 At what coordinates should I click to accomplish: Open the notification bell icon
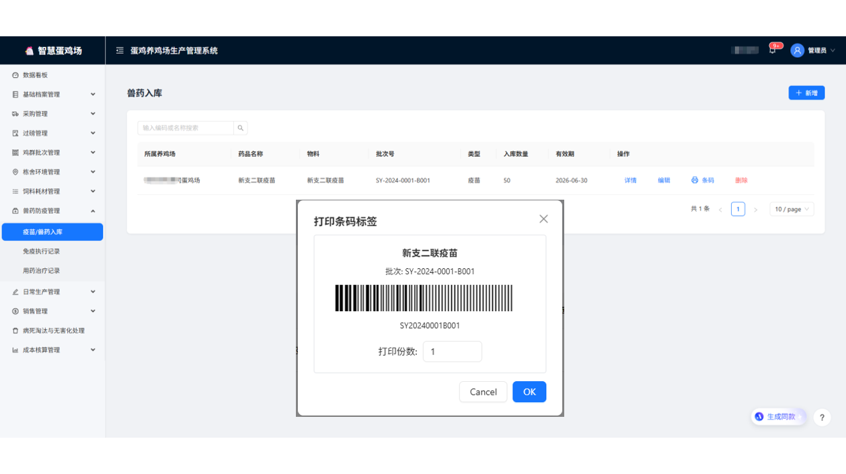[772, 50]
